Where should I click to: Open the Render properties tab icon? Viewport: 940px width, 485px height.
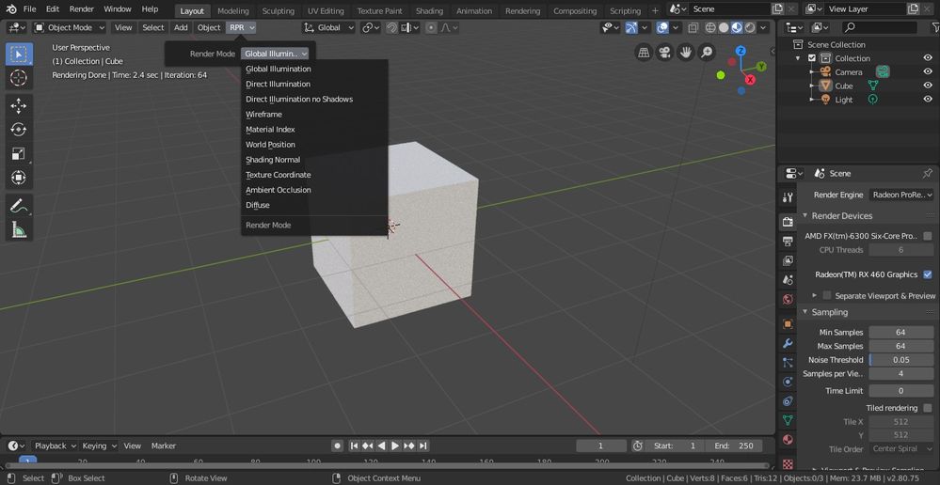[x=788, y=222]
